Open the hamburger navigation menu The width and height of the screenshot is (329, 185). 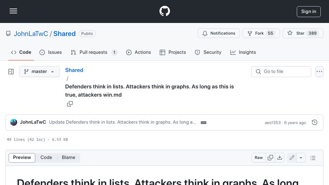pyautogui.click(x=13, y=11)
